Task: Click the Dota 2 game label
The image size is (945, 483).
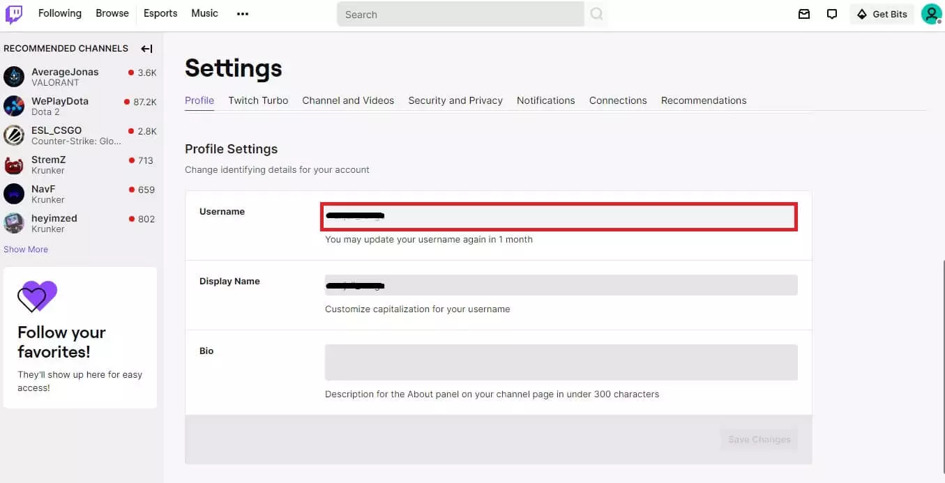Action: pos(45,112)
